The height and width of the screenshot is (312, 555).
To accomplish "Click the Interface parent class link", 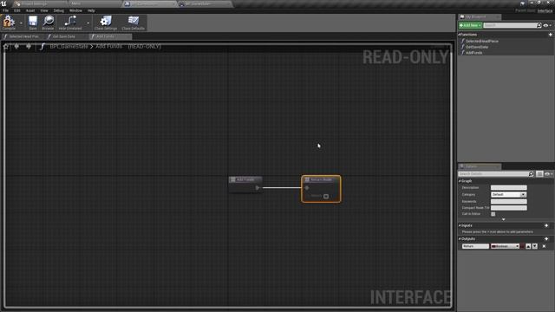I will coord(545,10).
